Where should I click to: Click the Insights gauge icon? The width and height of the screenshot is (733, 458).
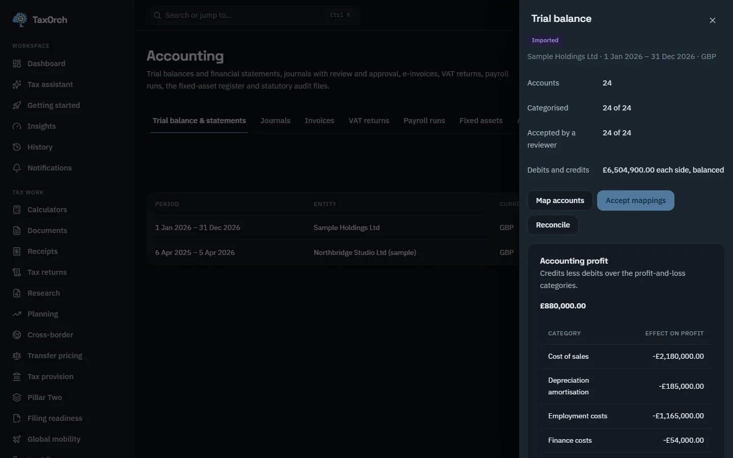pos(17,126)
